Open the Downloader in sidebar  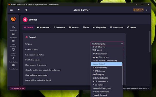(13, 29)
